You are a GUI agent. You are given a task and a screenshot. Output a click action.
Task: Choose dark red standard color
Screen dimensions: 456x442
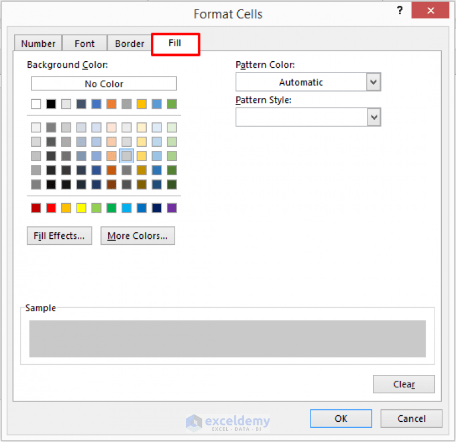(x=36, y=208)
